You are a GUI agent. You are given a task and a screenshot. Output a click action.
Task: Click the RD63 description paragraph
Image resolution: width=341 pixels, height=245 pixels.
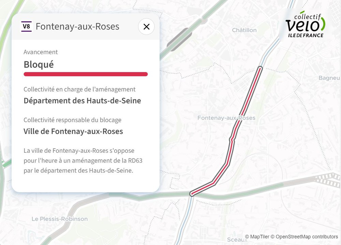pos(83,160)
